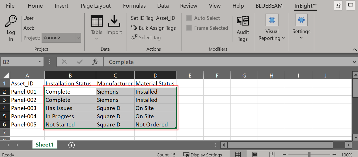The image size is (358, 157).
Task: Open the Insert tab
Action: click(x=61, y=6)
